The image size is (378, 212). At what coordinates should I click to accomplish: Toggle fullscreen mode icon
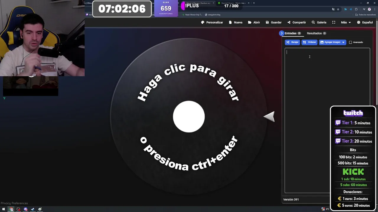pos(334,22)
